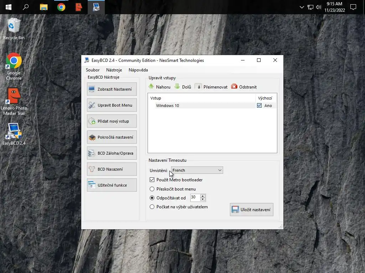Open the Soubor menu

[93, 70]
